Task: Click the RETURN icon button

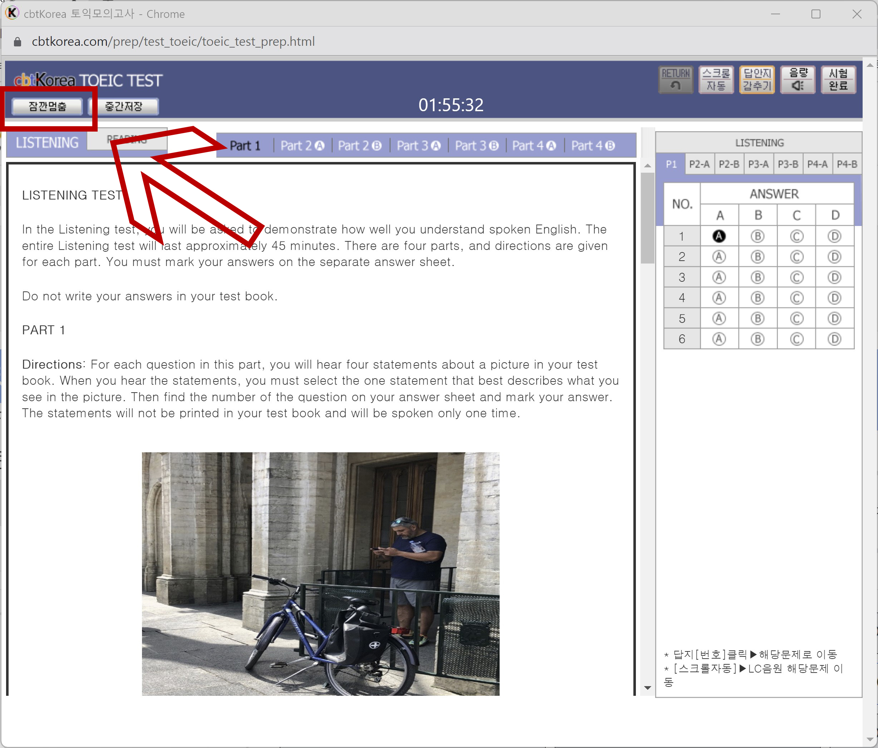Action: click(676, 80)
